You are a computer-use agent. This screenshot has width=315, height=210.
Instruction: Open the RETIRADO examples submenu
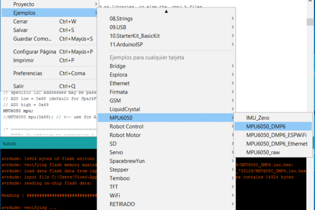166,204
